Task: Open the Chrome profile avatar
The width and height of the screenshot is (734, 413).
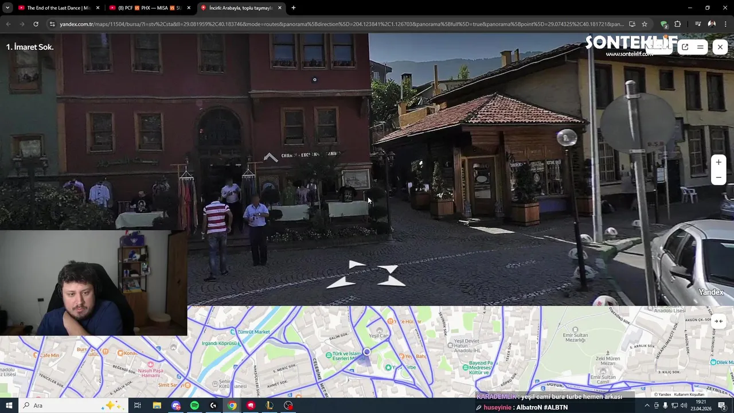Action: [712, 24]
